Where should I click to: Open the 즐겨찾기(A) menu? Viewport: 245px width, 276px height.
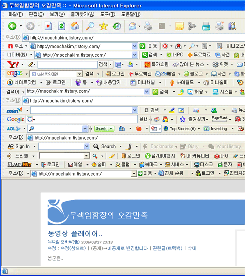tap(82, 14)
